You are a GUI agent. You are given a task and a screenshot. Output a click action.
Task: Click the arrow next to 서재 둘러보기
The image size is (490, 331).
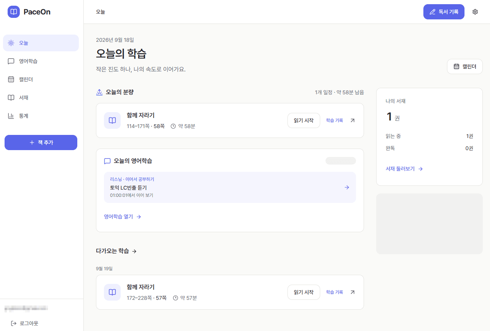[x=421, y=169]
